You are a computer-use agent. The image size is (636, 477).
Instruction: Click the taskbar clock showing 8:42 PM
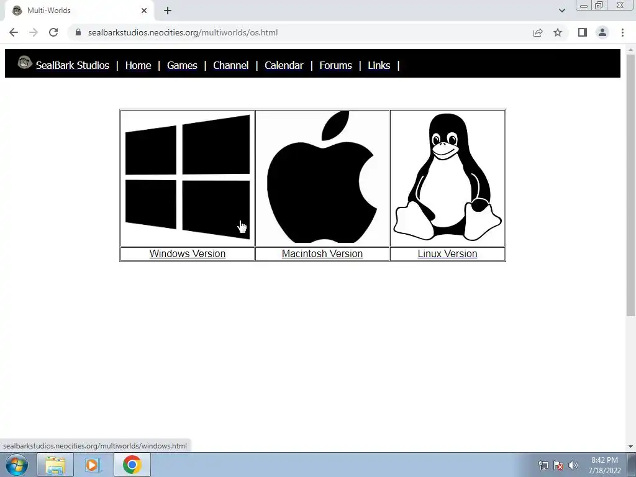click(x=604, y=465)
